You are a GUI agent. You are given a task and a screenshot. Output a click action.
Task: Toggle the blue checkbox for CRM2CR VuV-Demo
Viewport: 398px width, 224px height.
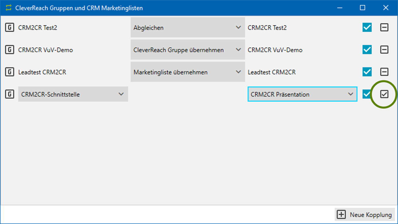coord(367,50)
